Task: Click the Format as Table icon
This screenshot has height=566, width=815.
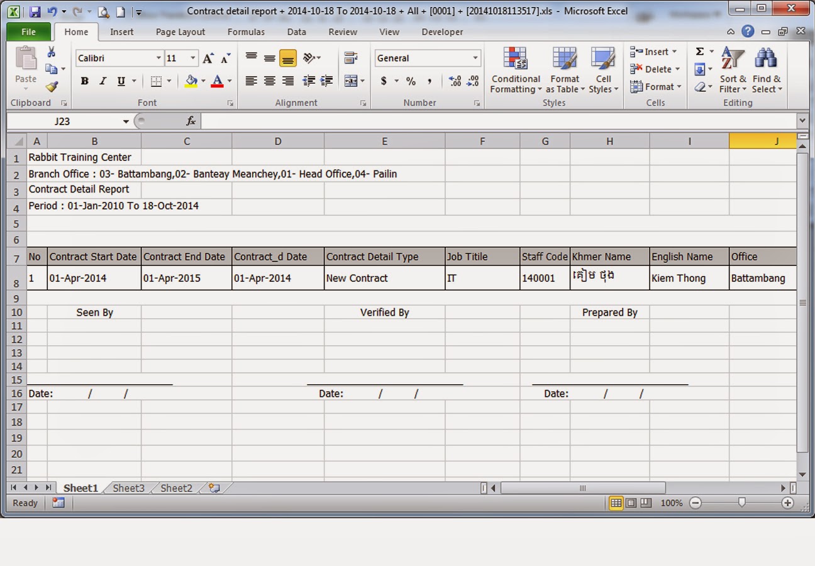Action: pos(564,70)
